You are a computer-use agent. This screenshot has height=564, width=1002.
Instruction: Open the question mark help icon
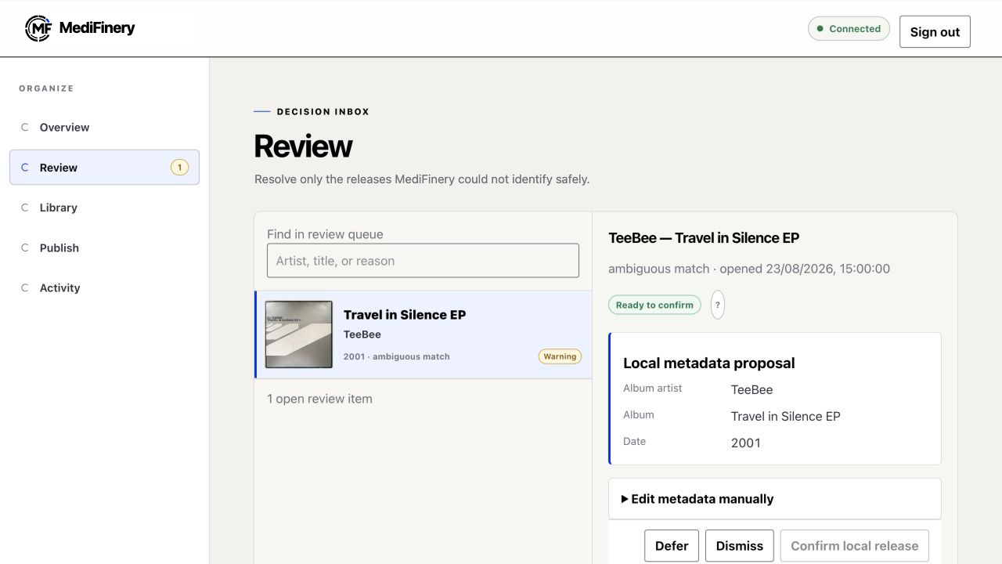click(718, 305)
